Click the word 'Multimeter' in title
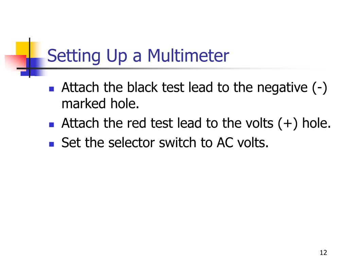Image resolution: width=348 pixels, height=261 pixels. pos(188,55)
